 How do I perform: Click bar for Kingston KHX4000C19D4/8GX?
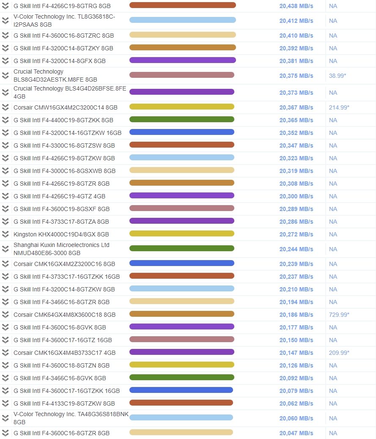[x=182, y=233]
